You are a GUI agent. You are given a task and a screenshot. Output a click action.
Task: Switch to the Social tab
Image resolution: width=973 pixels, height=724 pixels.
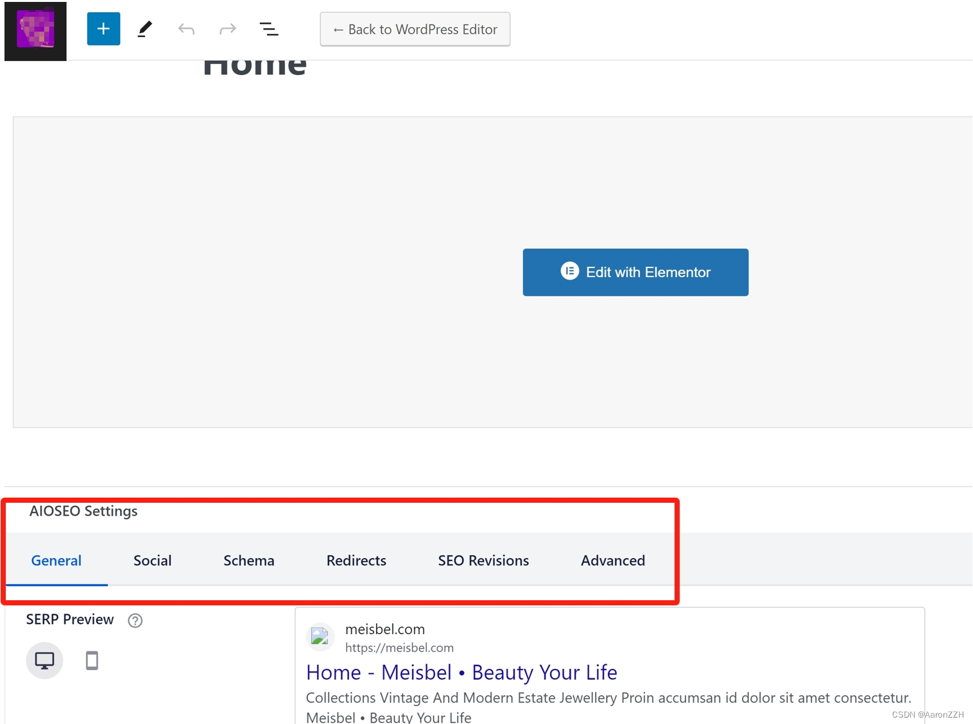point(153,560)
